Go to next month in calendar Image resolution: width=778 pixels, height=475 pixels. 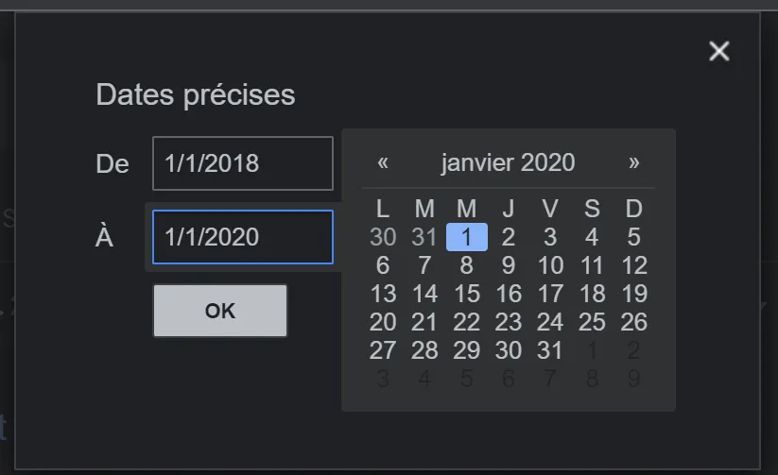633,162
